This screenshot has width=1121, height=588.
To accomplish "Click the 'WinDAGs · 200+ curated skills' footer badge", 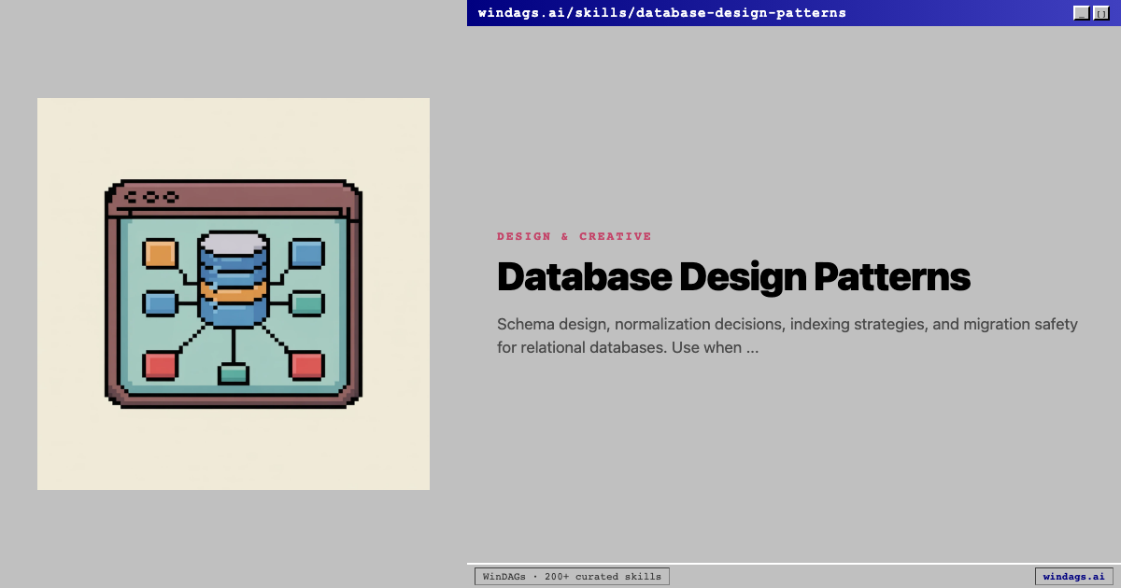I will 572,576.
